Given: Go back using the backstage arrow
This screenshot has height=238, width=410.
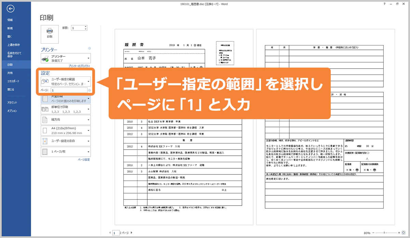Looking at the screenshot, I should click(x=11, y=9).
